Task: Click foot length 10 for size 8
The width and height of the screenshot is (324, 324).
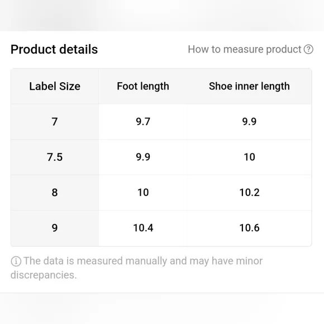Action: (143, 193)
